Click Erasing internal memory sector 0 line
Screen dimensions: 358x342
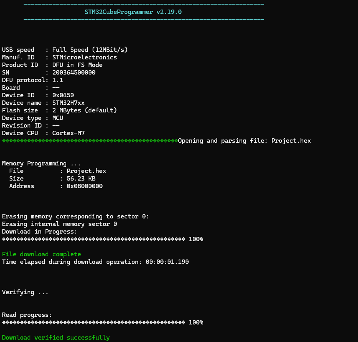coord(59,224)
